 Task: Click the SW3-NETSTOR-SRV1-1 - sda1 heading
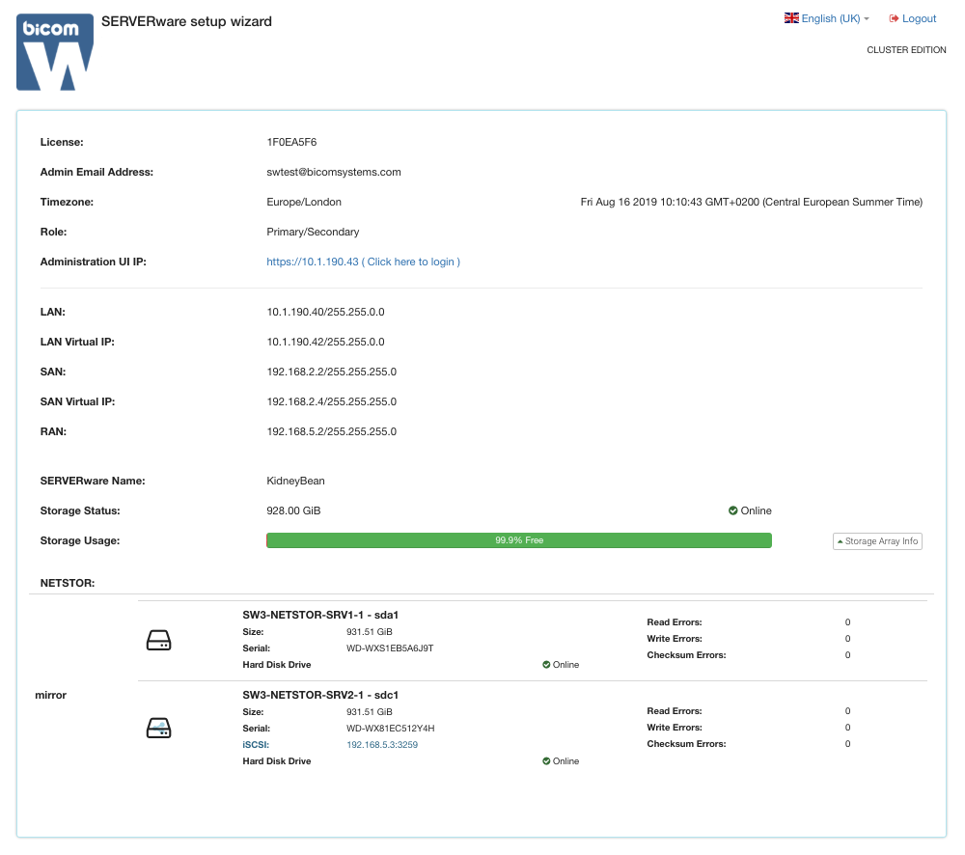click(320, 615)
